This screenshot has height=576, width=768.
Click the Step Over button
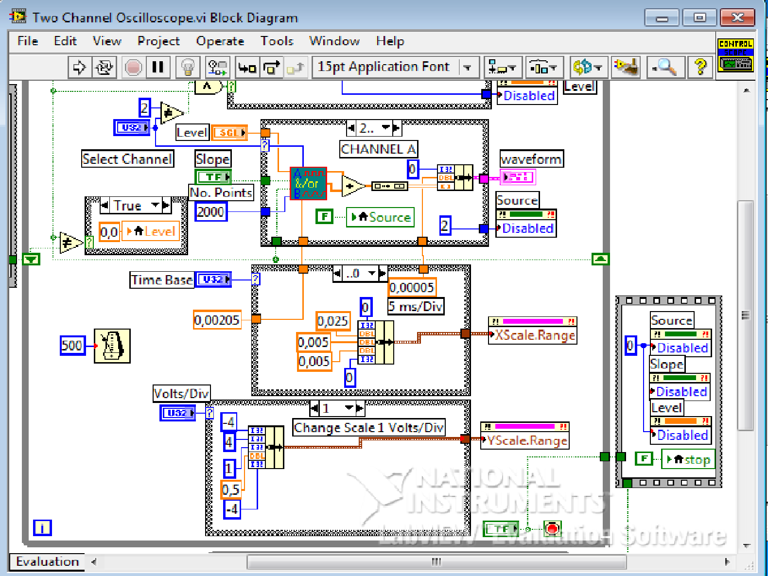272,67
